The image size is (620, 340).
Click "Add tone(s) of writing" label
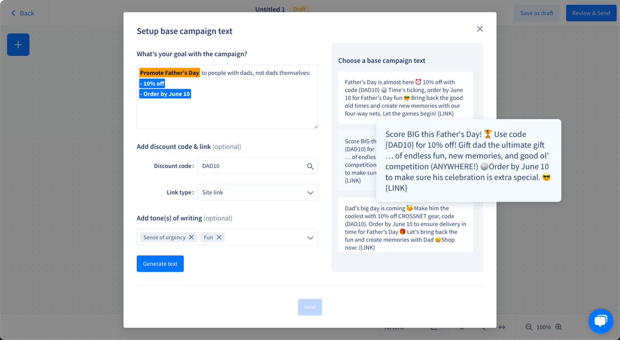[x=184, y=218]
